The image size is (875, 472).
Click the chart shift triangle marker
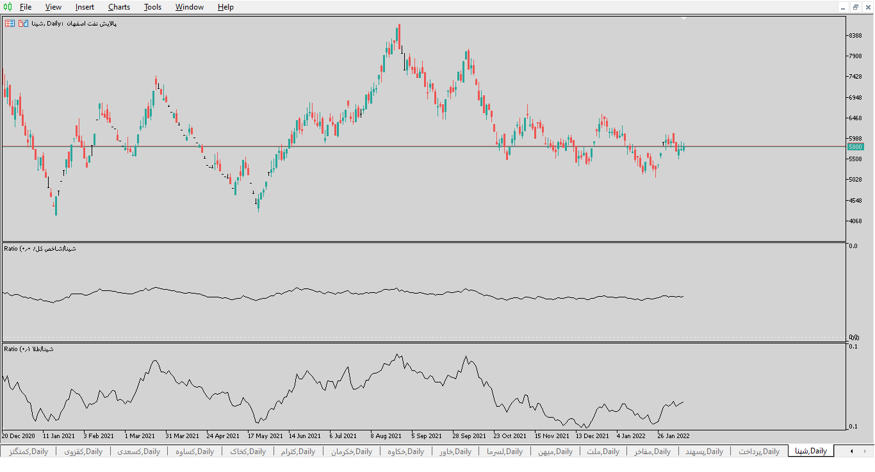[x=683, y=19]
